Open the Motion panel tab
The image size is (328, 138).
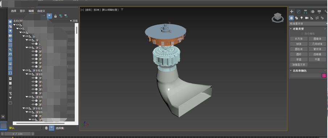point(312,12)
